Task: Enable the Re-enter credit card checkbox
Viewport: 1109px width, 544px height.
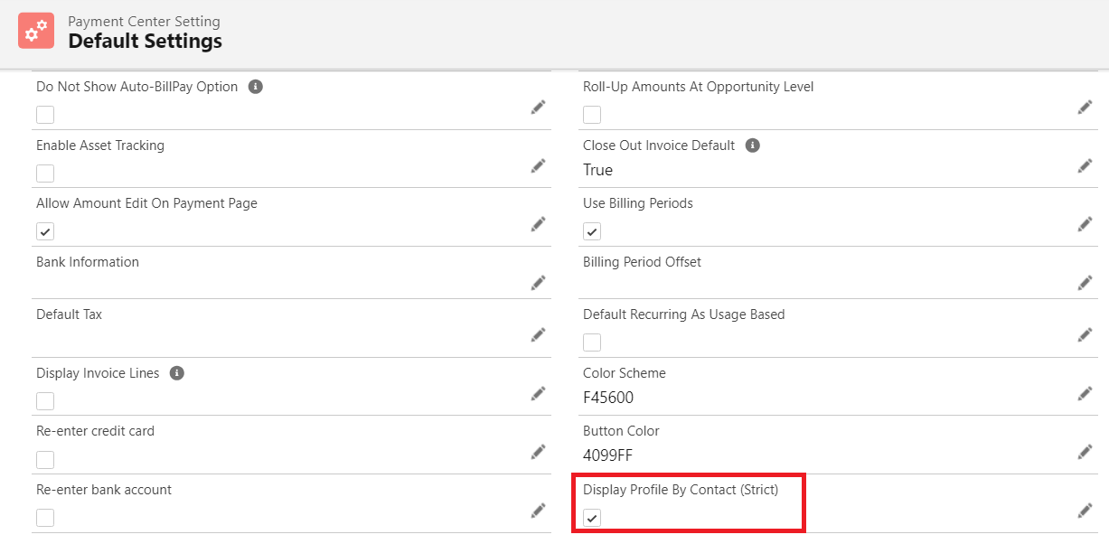Action: click(45, 459)
